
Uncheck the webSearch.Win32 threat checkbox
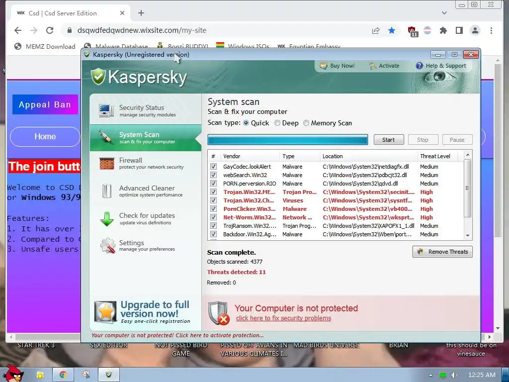coord(213,175)
